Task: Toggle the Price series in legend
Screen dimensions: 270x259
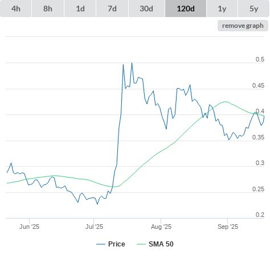Action: pyautogui.click(x=111, y=244)
